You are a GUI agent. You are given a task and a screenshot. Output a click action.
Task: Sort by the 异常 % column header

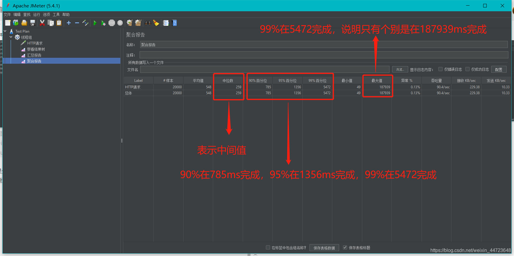click(x=407, y=81)
